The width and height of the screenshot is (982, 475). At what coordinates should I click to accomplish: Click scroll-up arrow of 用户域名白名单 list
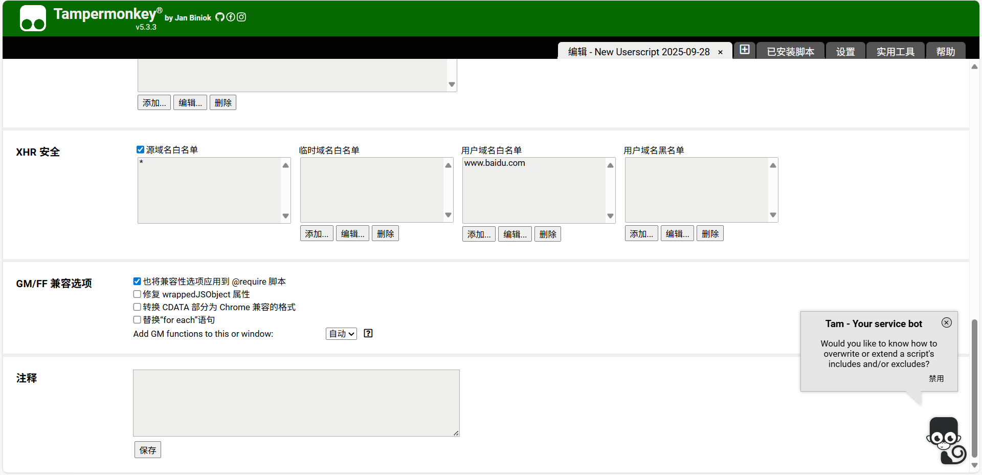[x=610, y=165]
